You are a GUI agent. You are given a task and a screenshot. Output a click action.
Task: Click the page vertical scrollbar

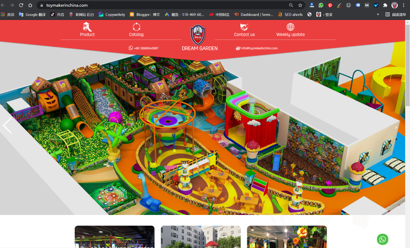tap(407, 65)
